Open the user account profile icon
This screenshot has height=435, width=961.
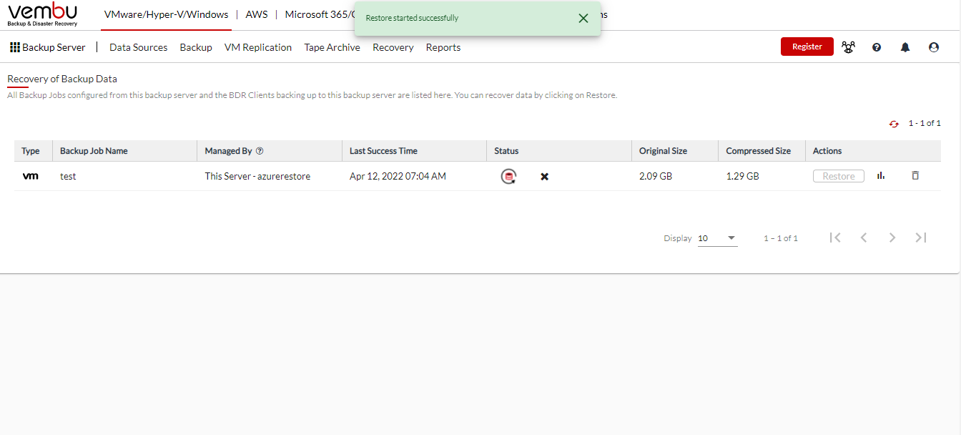pos(934,47)
